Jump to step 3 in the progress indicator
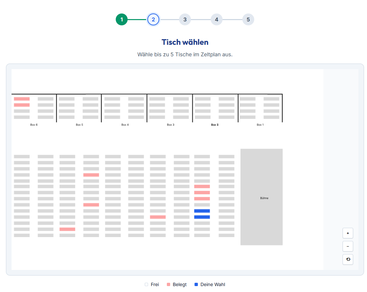Image resolution: width=367 pixels, height=292 pixels. tap(185, 20)
